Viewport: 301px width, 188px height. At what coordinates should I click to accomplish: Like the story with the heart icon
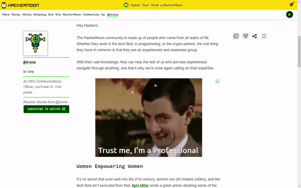pyautogui.click(x=245, y=36)
